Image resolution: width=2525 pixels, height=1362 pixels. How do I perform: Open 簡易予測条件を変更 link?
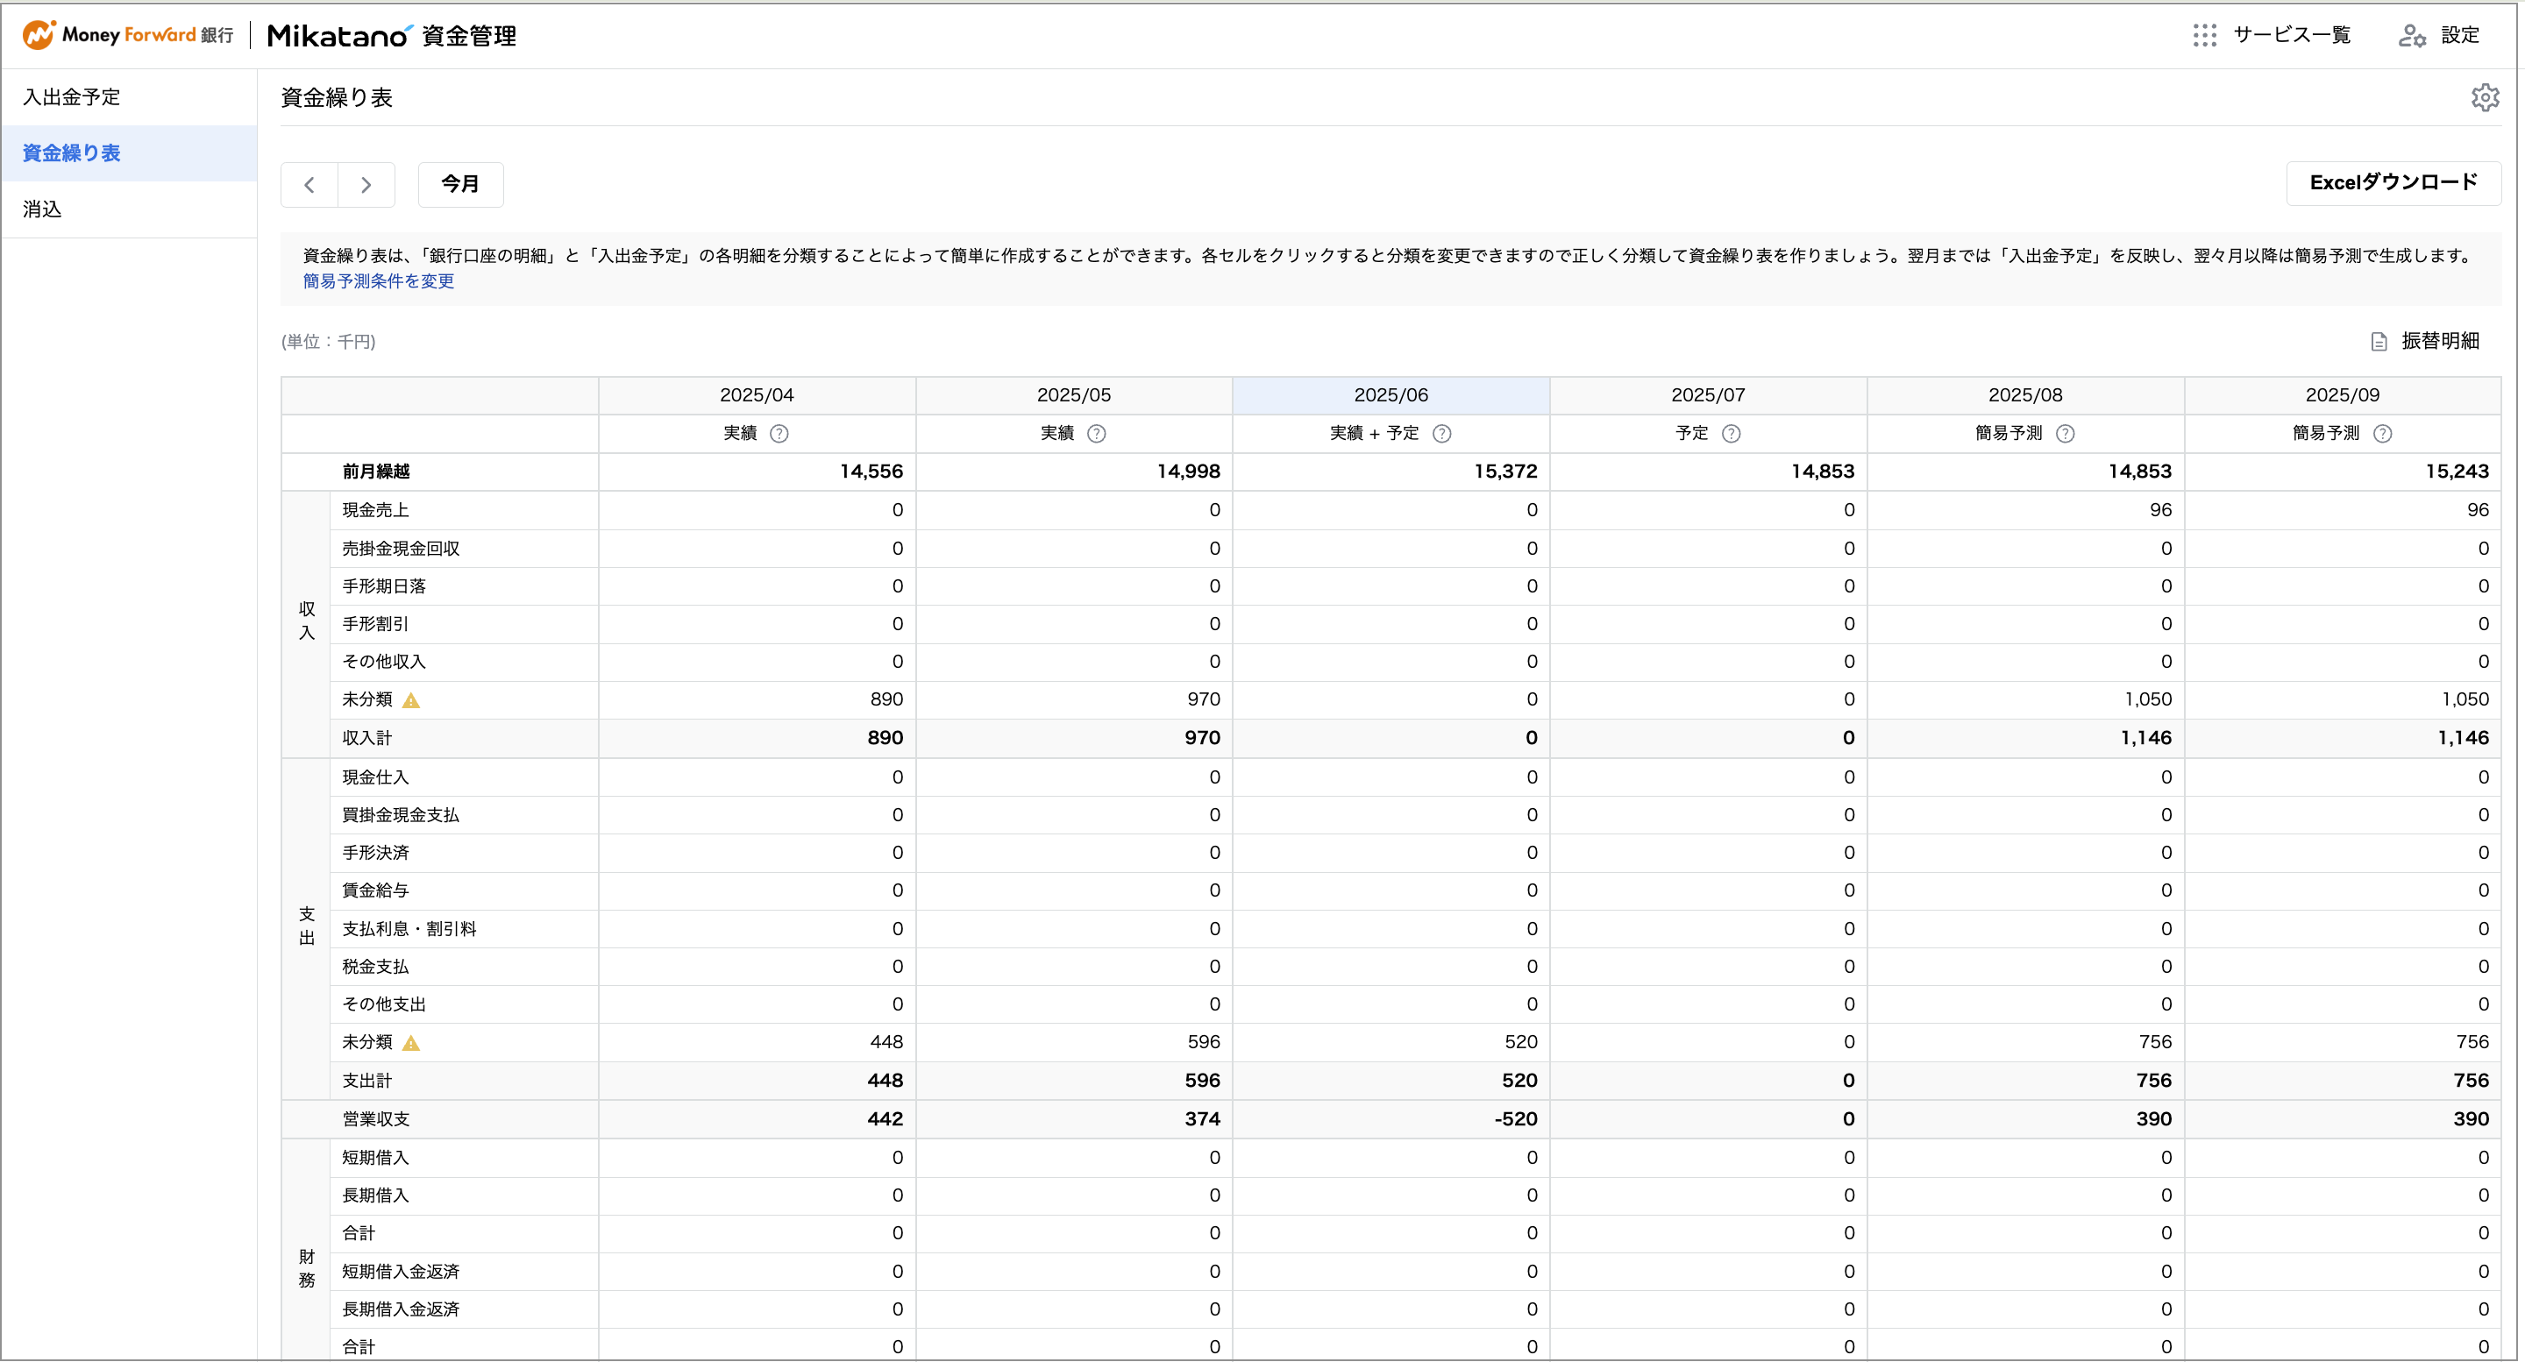pos(379,281)
